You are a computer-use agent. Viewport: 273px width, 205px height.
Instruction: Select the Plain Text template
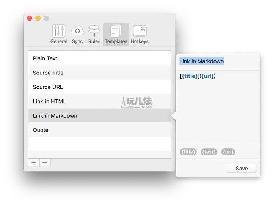(99, 58)
